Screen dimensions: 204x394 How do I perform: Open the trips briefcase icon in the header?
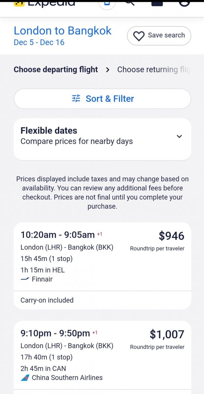157,4
